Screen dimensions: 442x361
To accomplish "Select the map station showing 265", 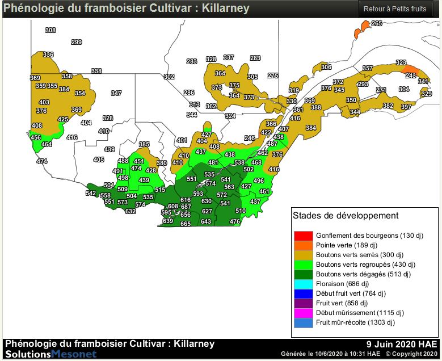I will coord(377,23).
